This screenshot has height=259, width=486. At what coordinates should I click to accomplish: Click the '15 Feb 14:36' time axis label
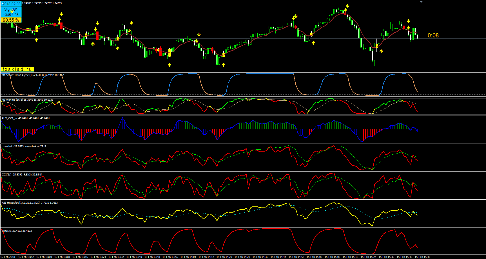point(260,257)
